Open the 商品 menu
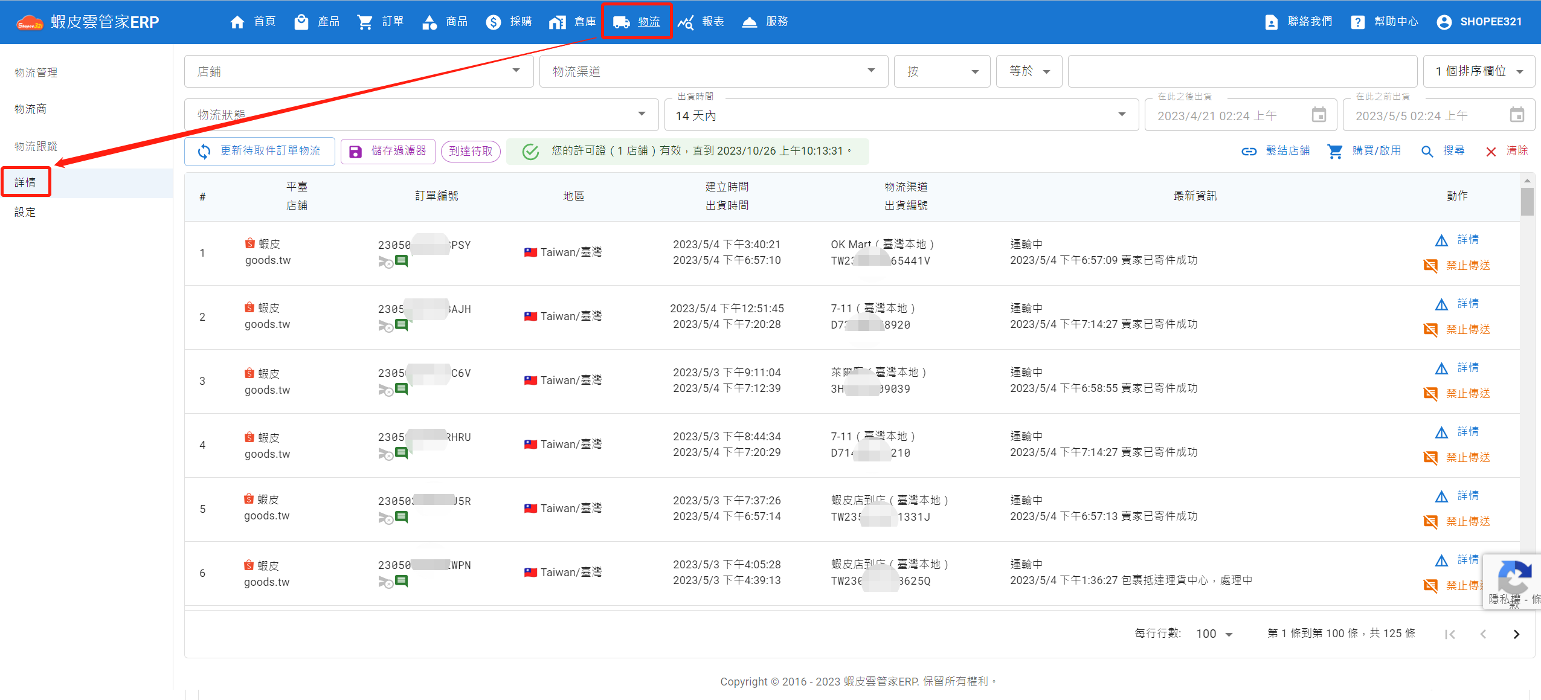1541x700 pixels. (445, 22)
